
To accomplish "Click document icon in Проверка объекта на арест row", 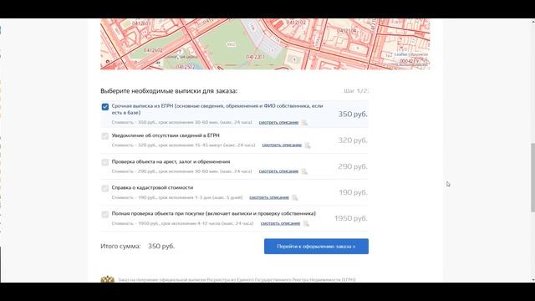I will pyautogui.click(x=304, y=171).
